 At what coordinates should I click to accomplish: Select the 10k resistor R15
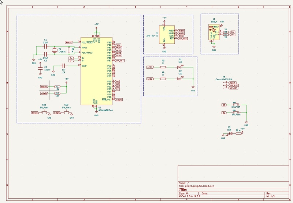coord(57,93)
